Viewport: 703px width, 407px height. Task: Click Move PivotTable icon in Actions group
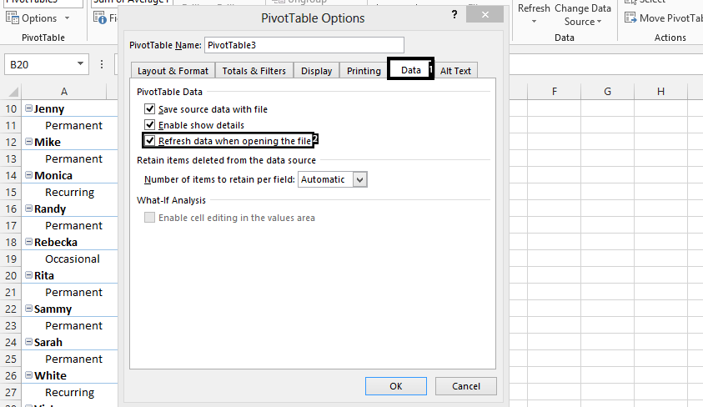click(630, 18)
